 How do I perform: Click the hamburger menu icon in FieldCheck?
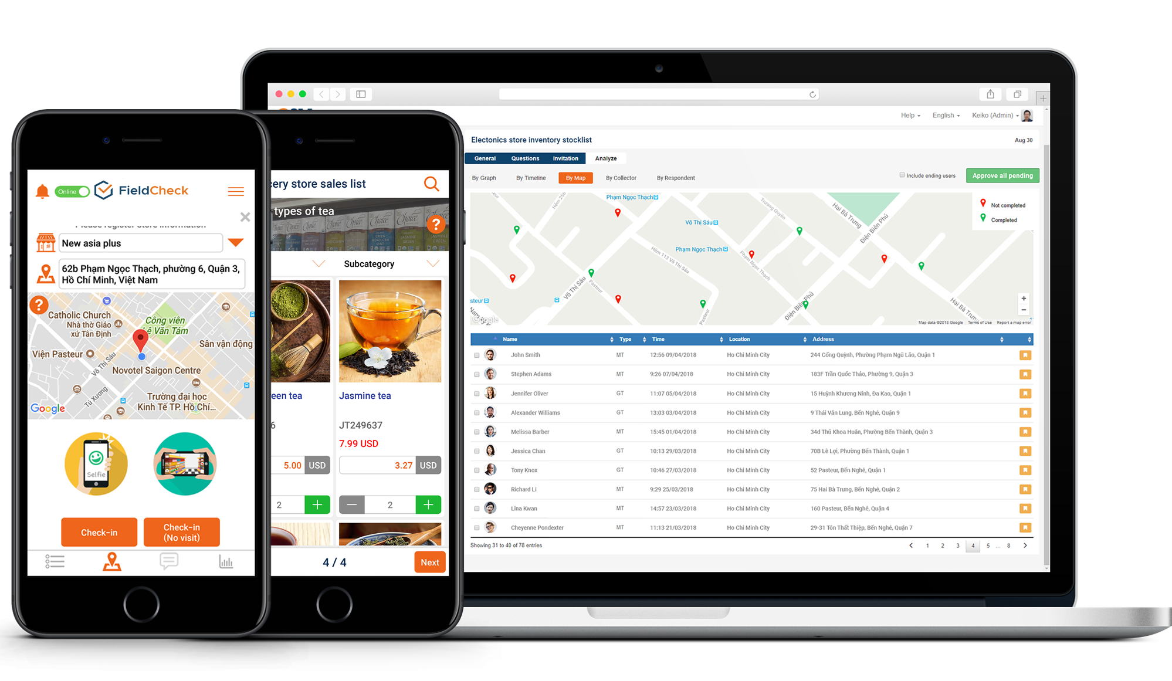coord(238,189)
